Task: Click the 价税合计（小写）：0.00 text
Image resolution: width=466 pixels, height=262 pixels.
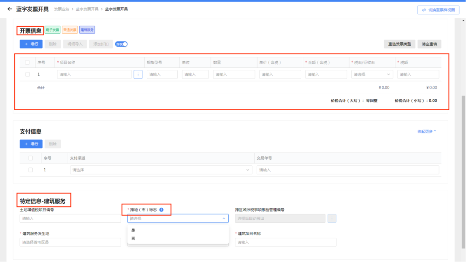Action: tap(416, 101)
